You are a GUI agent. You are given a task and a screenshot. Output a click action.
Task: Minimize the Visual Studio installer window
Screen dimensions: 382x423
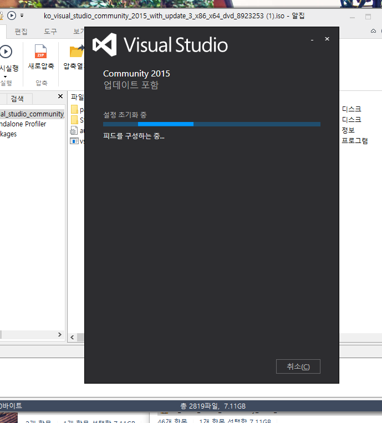312,40
